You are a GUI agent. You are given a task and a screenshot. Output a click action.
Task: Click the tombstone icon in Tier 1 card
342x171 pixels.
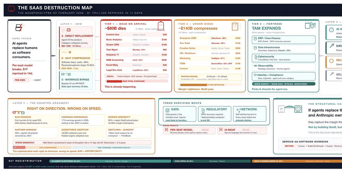[161, 27]
